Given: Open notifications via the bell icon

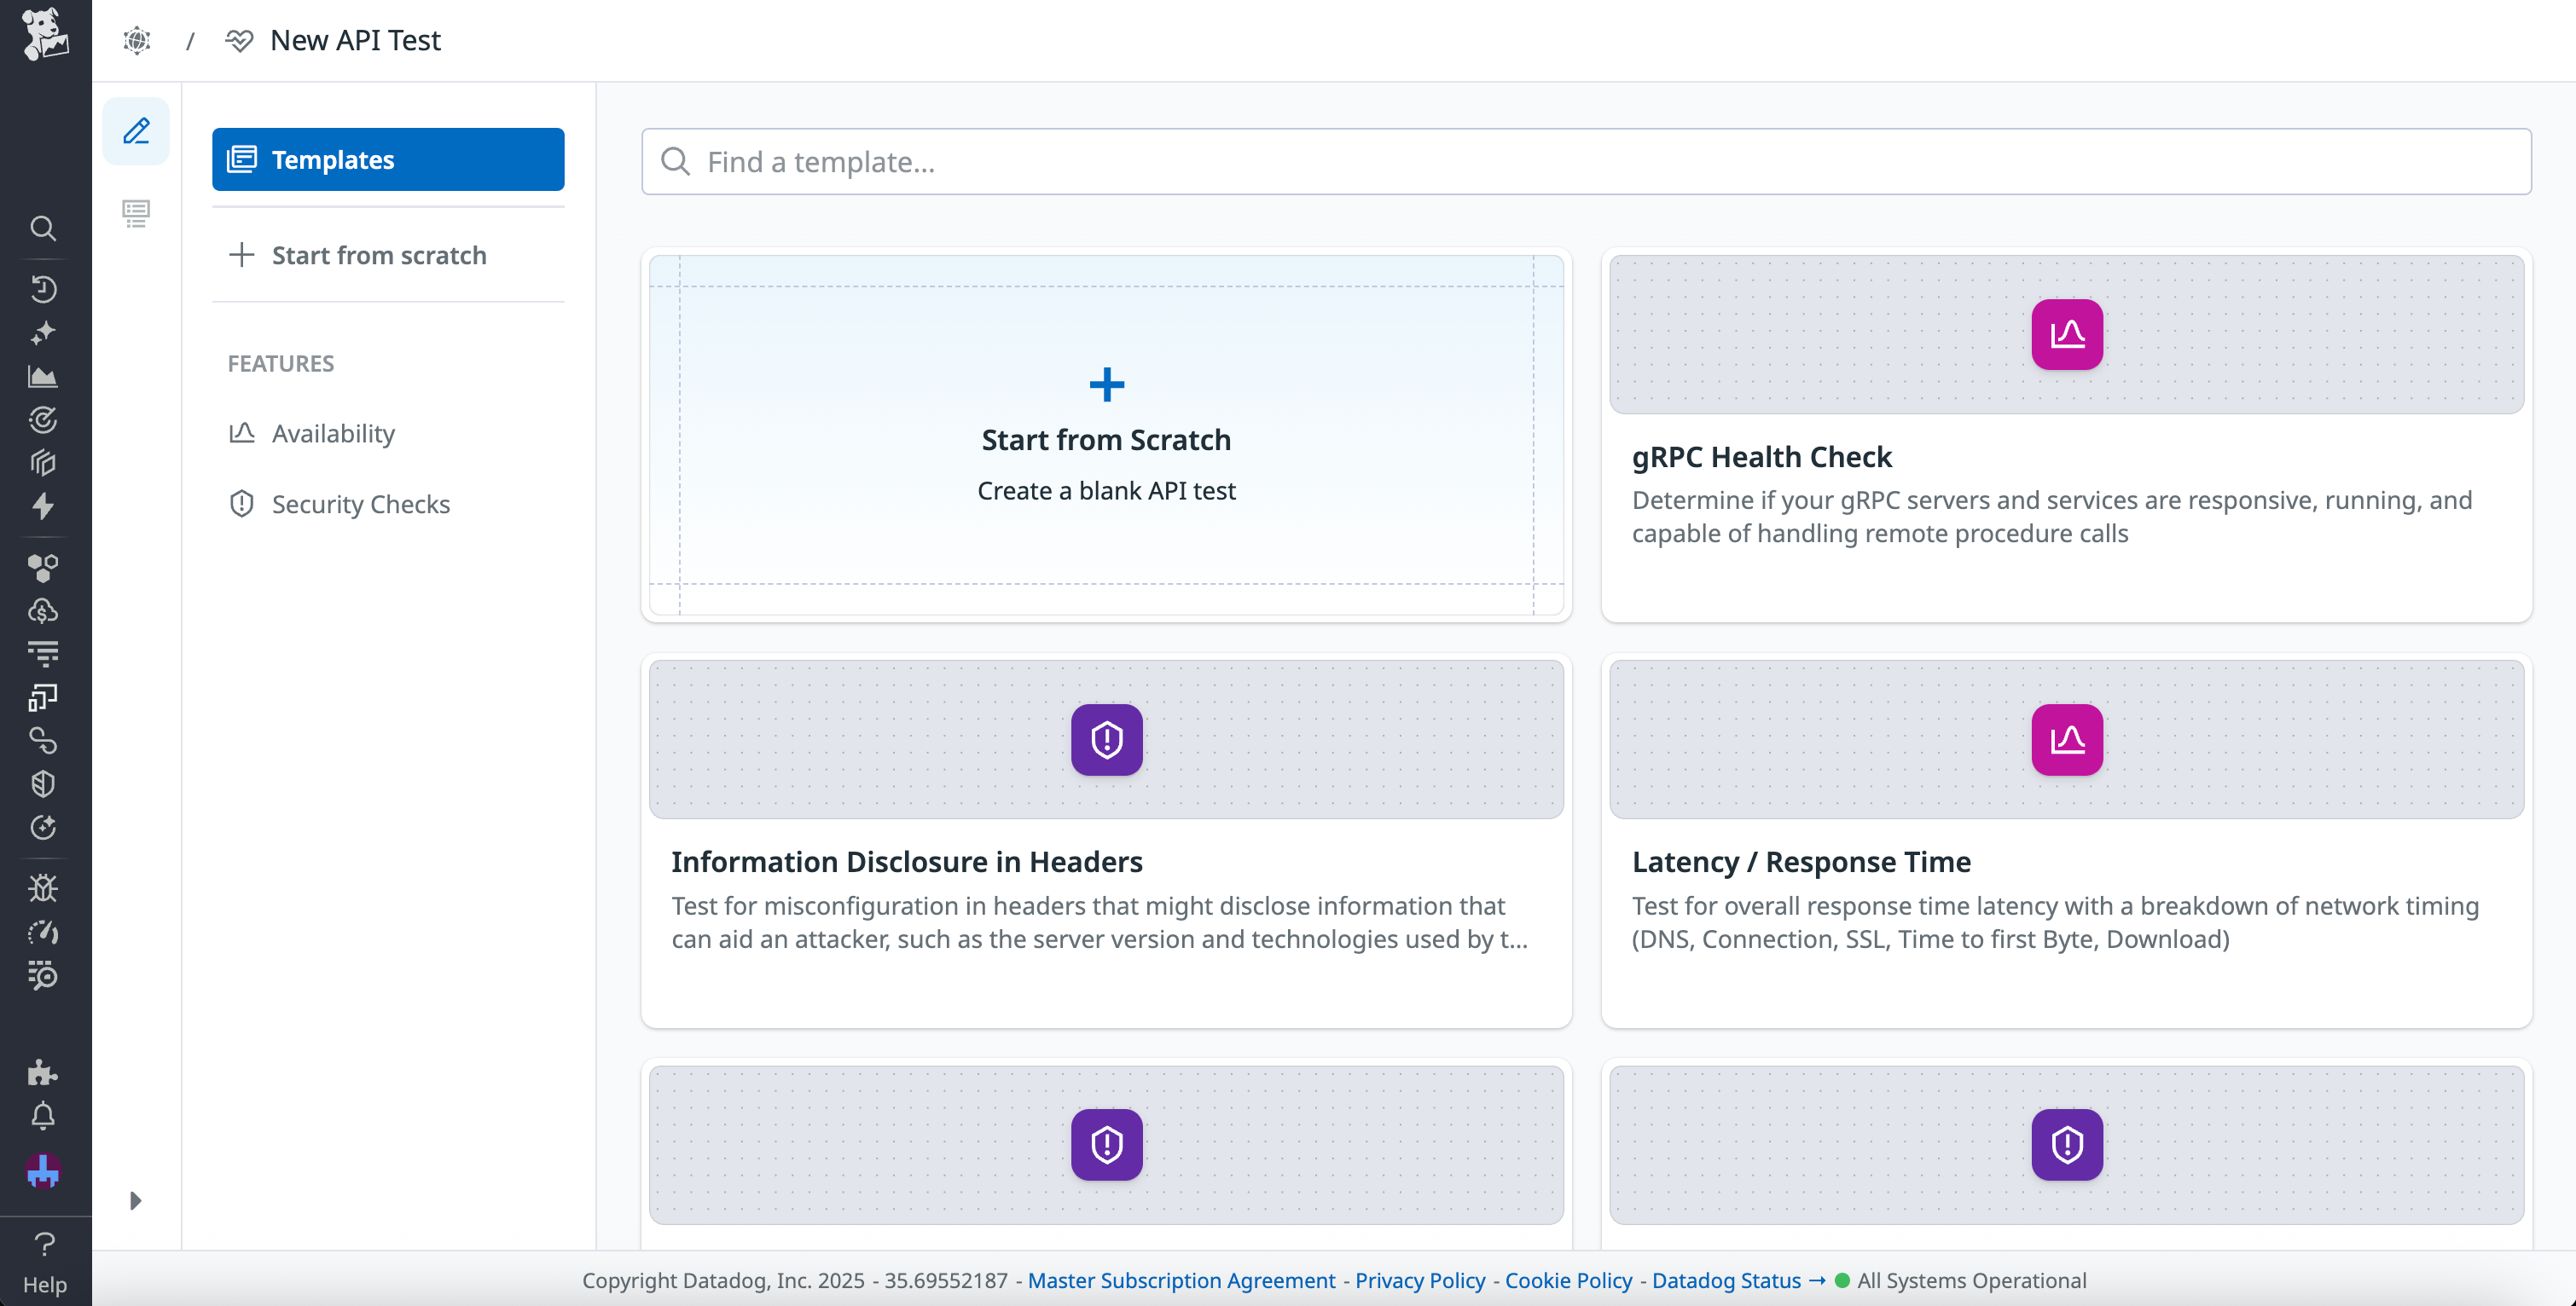Looking at the screenshot, I should [44, 1115].
